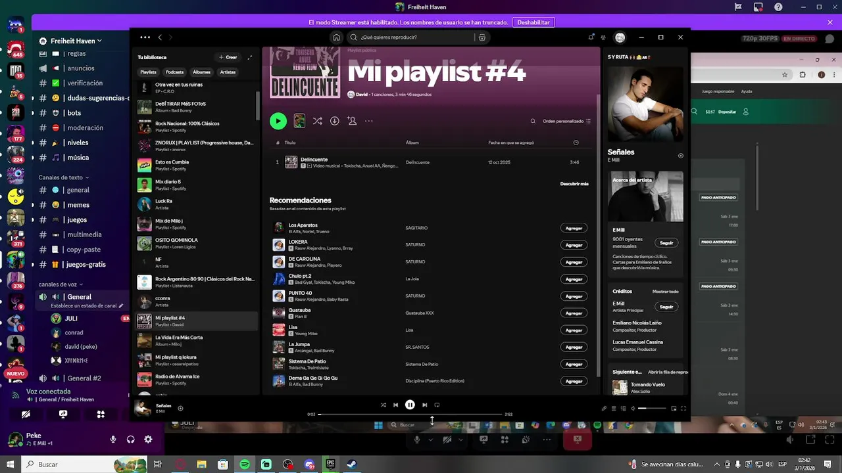Open Spotify friend activity icon
The width and height of the screenshot is (842, 473).
tap(603, 37)
